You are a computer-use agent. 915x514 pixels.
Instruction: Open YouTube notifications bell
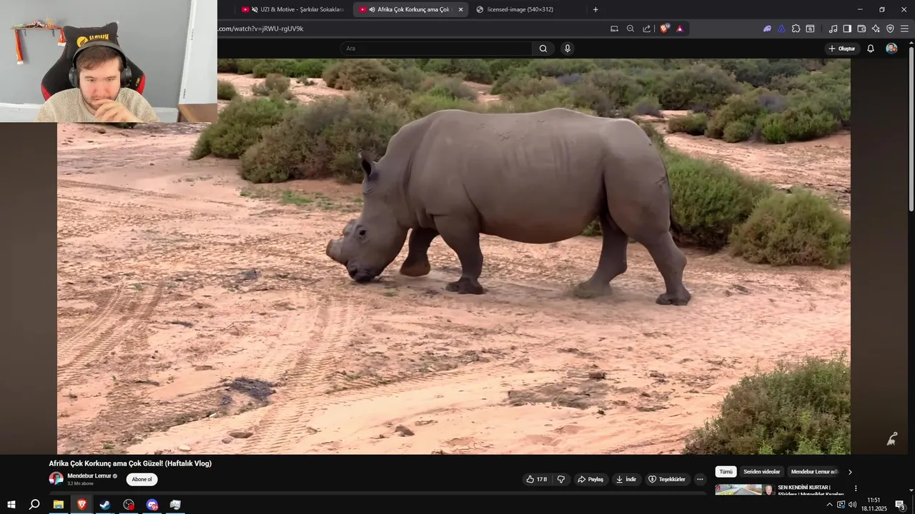(x=871, y=49)
